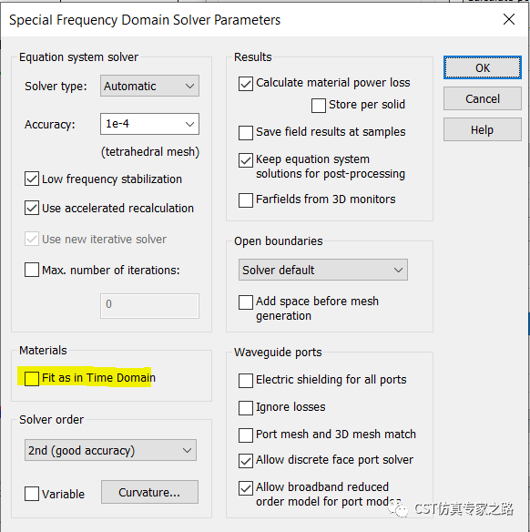Enable Fit as in Time Domain checkbox
Viewport: 530px width, 532px height.
(32, 378)
